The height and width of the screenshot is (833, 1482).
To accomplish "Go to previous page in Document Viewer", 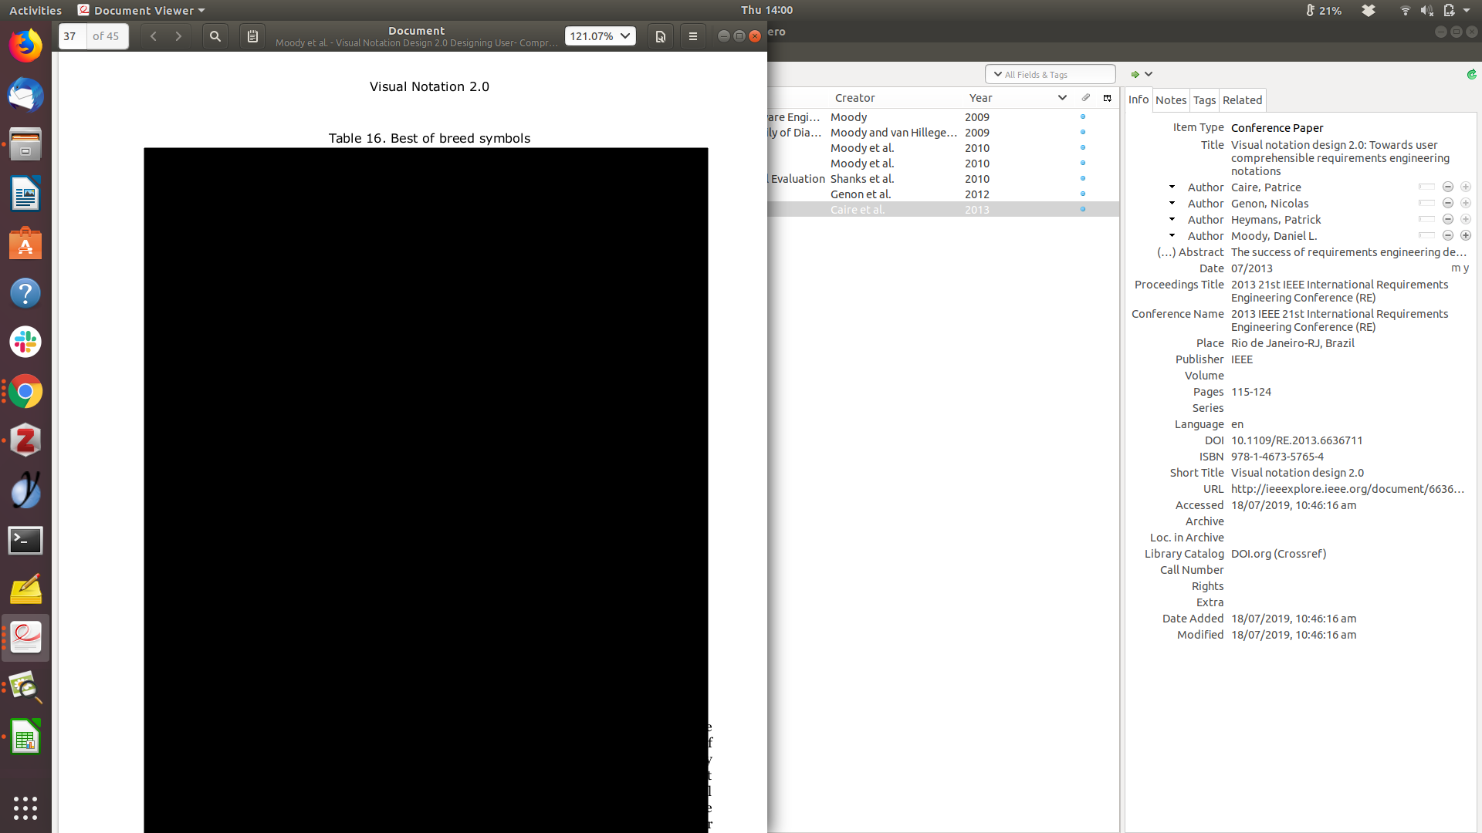I will pyautogui.click(x=154, y=36).
